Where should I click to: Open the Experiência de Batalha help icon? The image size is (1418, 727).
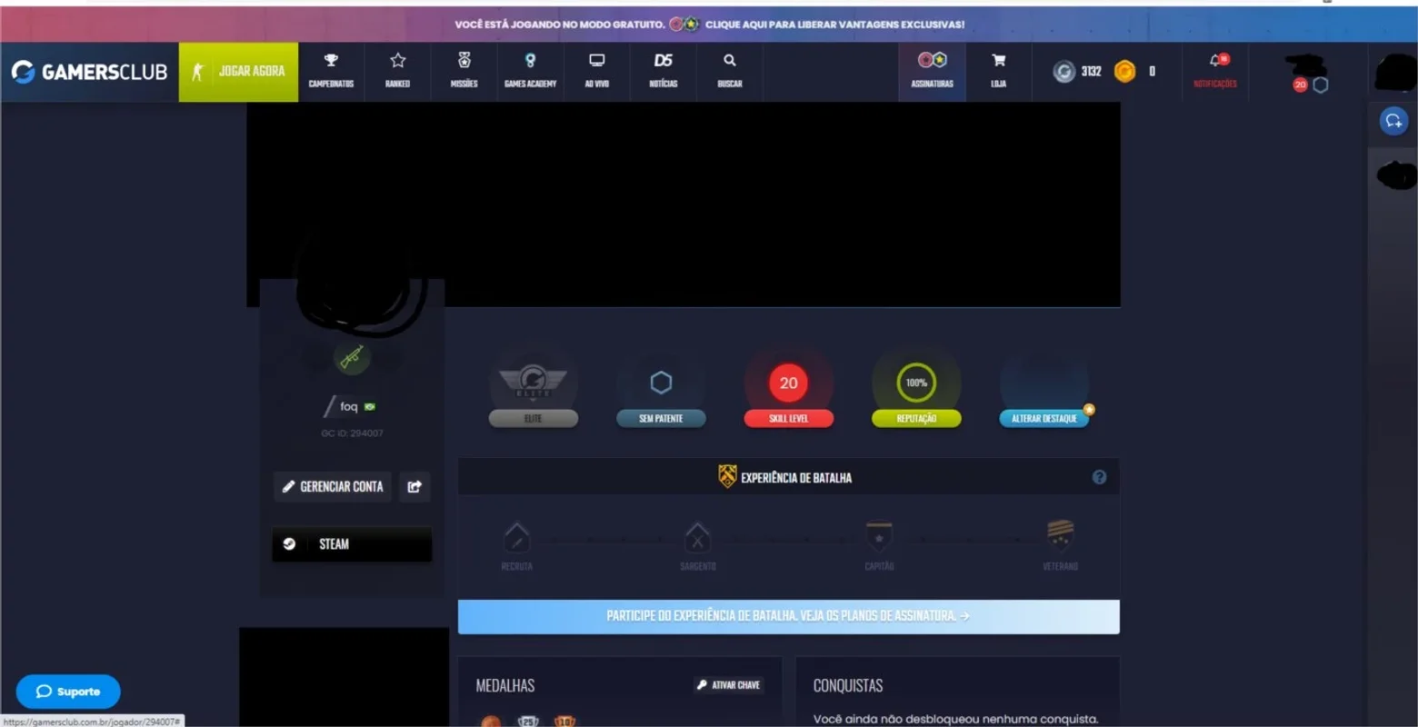point(1099,477)
